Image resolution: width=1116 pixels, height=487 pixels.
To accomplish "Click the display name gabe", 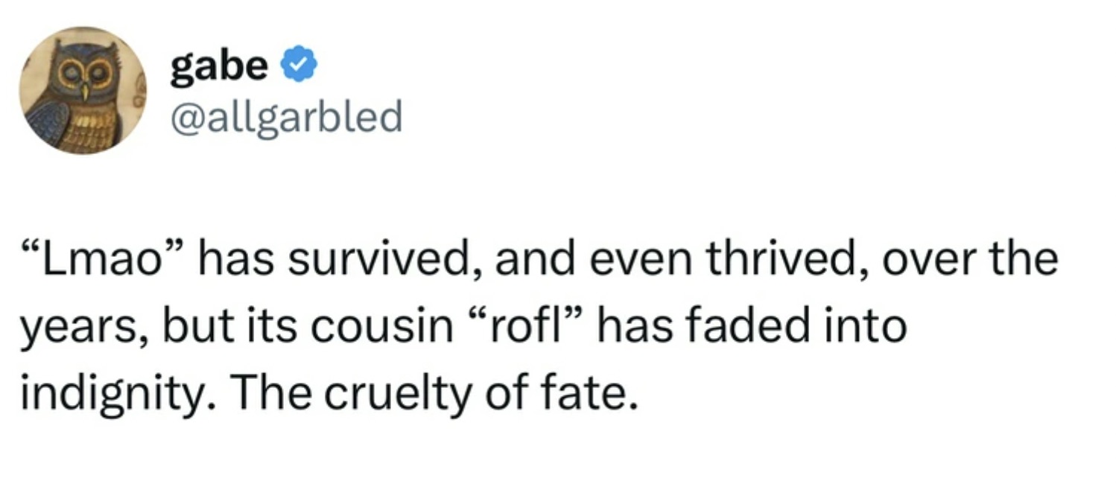I will coord(216,64).
